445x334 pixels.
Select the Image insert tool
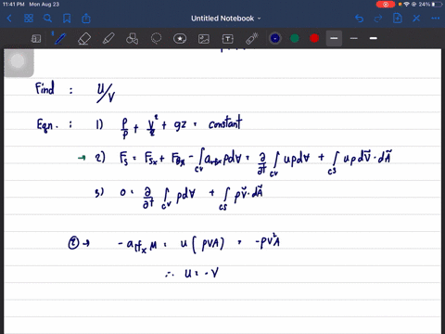point(204,39)
